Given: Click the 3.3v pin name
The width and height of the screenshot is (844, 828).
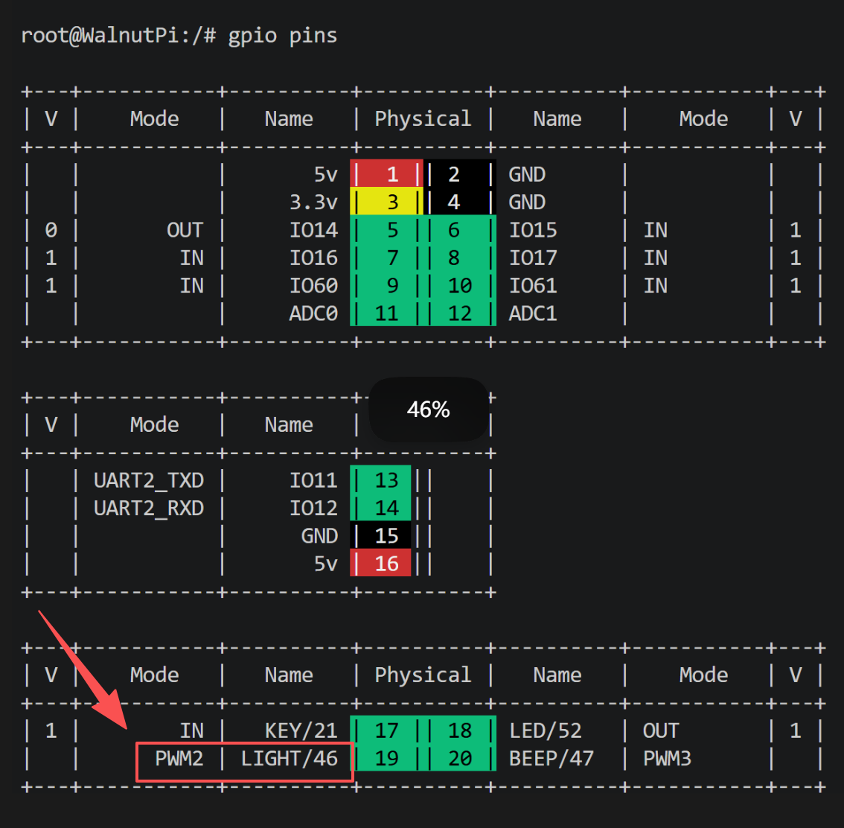Looking at the screenshot, I should [313, 203].
